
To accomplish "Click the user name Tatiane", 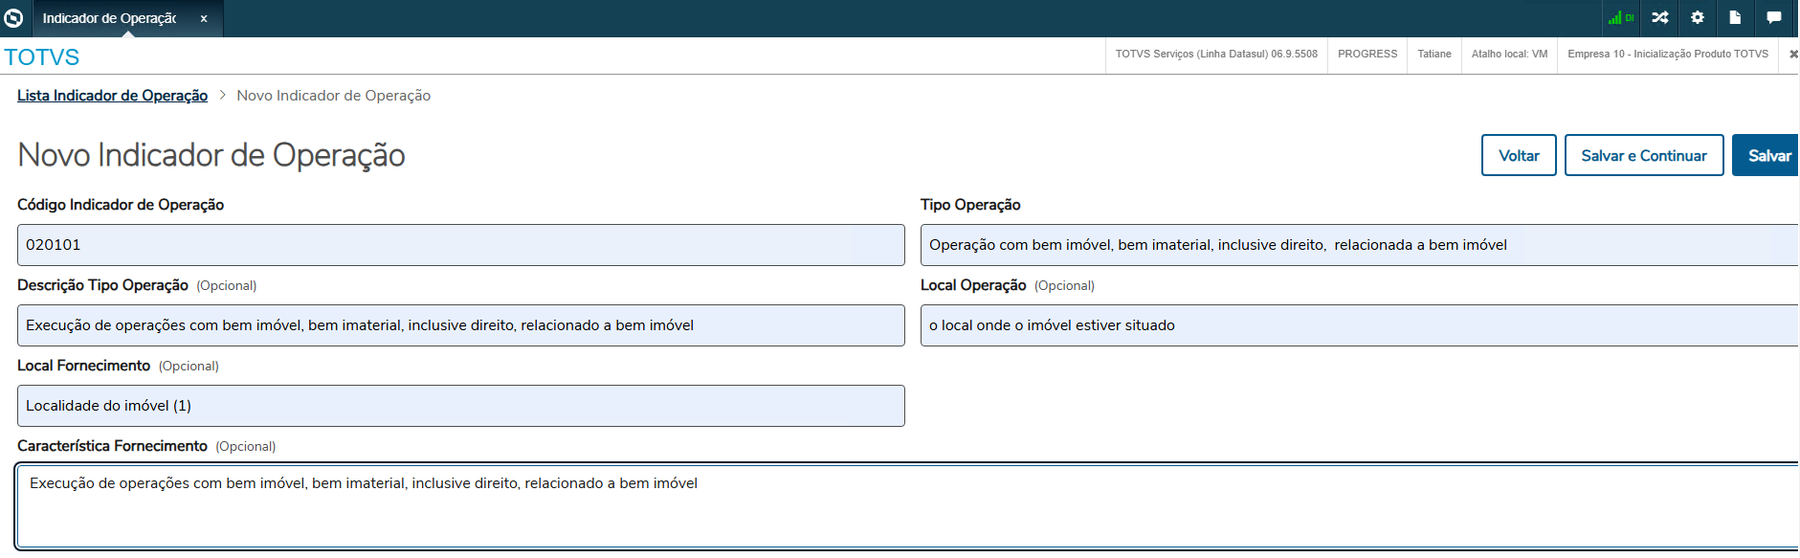I will click(1434, 55).
